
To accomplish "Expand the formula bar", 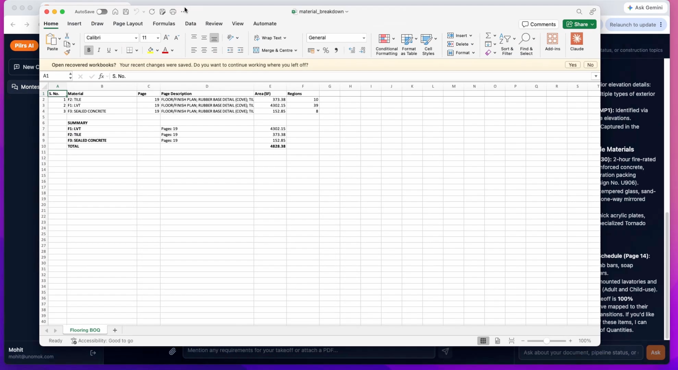I will click(596, 76).
